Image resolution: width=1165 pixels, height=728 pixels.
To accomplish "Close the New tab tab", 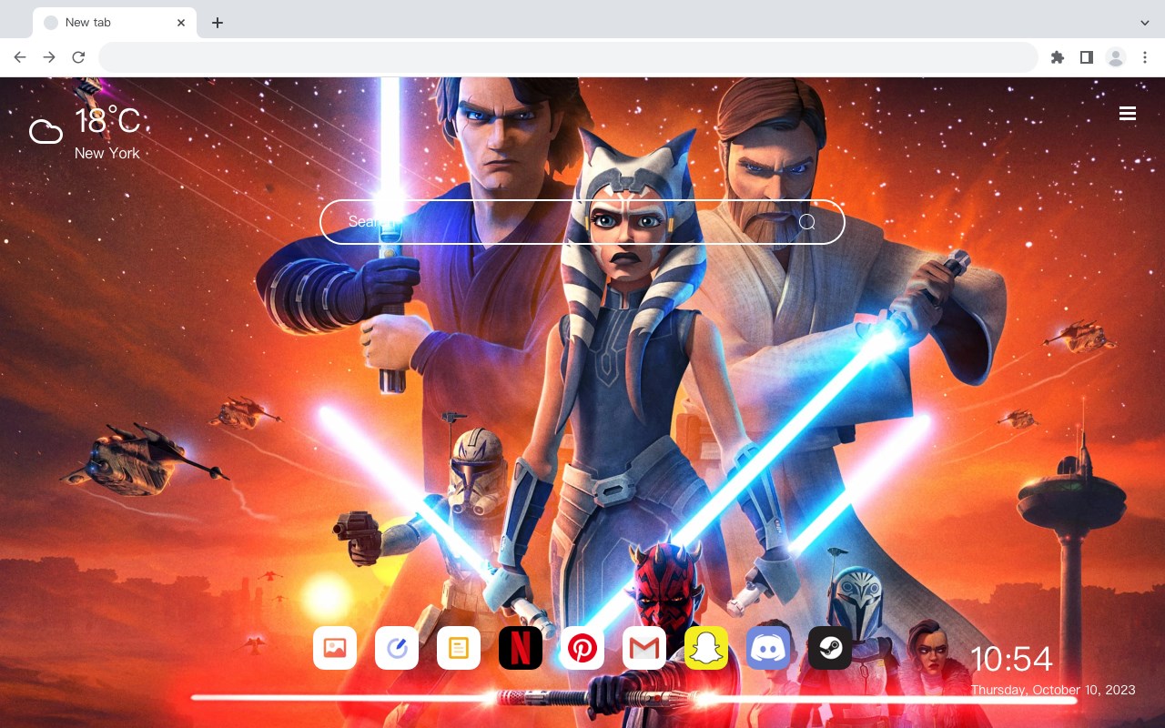I will point(181,23).
